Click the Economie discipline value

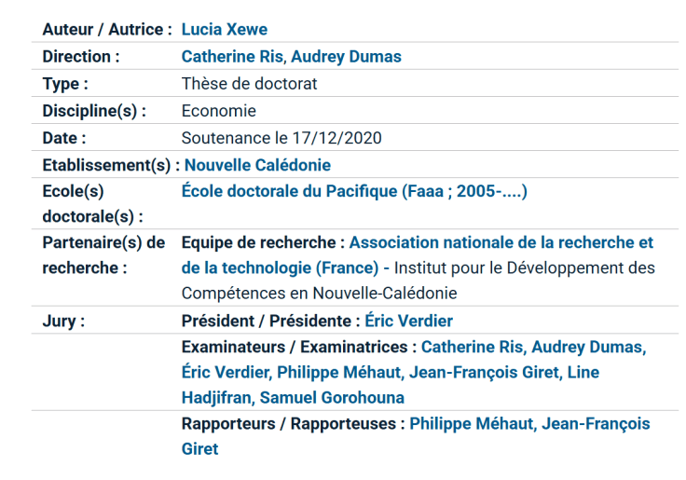coord(218,111)
